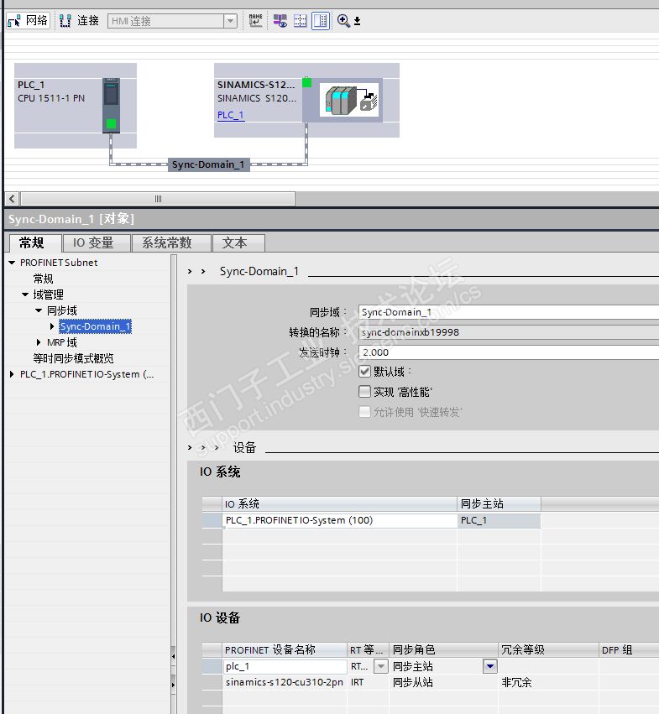The image size is (659, 714).
Task: Expand the Sync-Domain_1 tree node arrow
Action: 52,326
